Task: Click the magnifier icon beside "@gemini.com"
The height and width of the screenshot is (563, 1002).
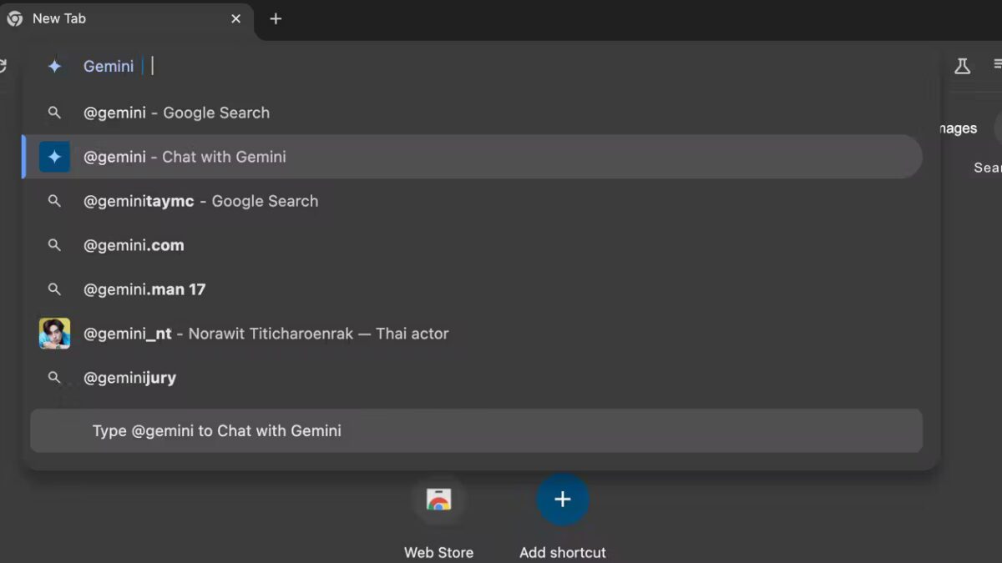Action: coord(54,244)
